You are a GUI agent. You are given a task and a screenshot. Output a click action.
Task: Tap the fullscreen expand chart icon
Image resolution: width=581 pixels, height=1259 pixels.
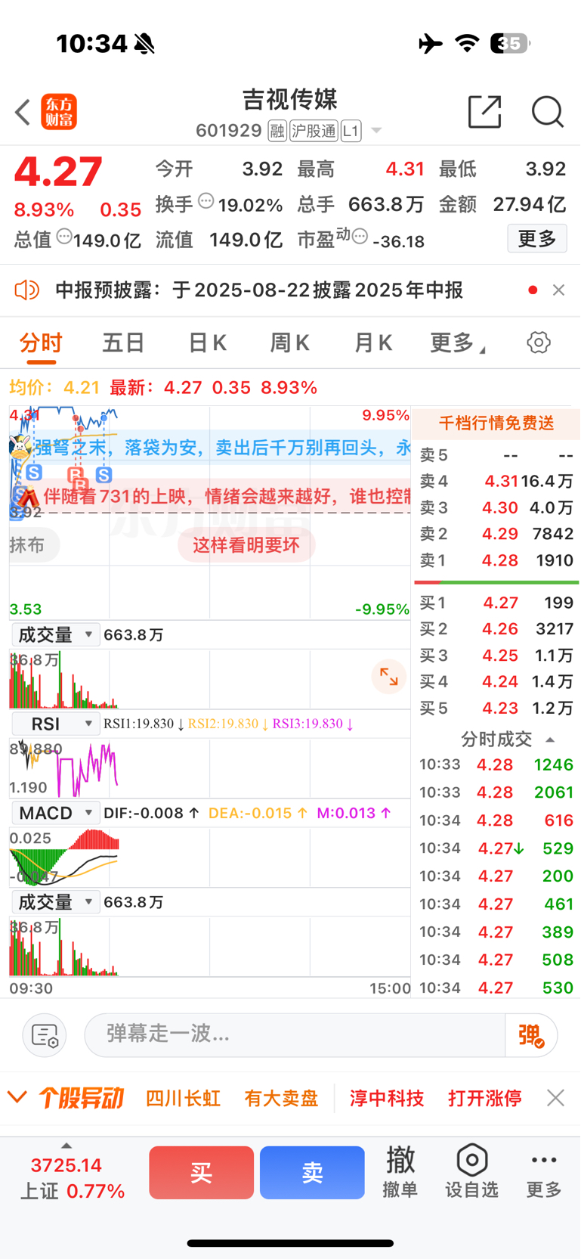tap(388, 677)
